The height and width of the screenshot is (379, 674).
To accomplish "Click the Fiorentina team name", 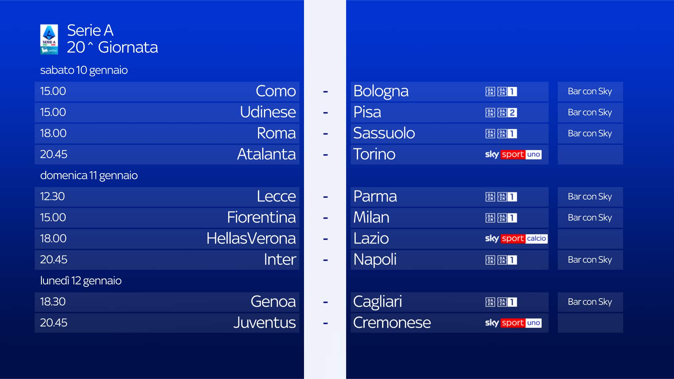I will (261, 218).
